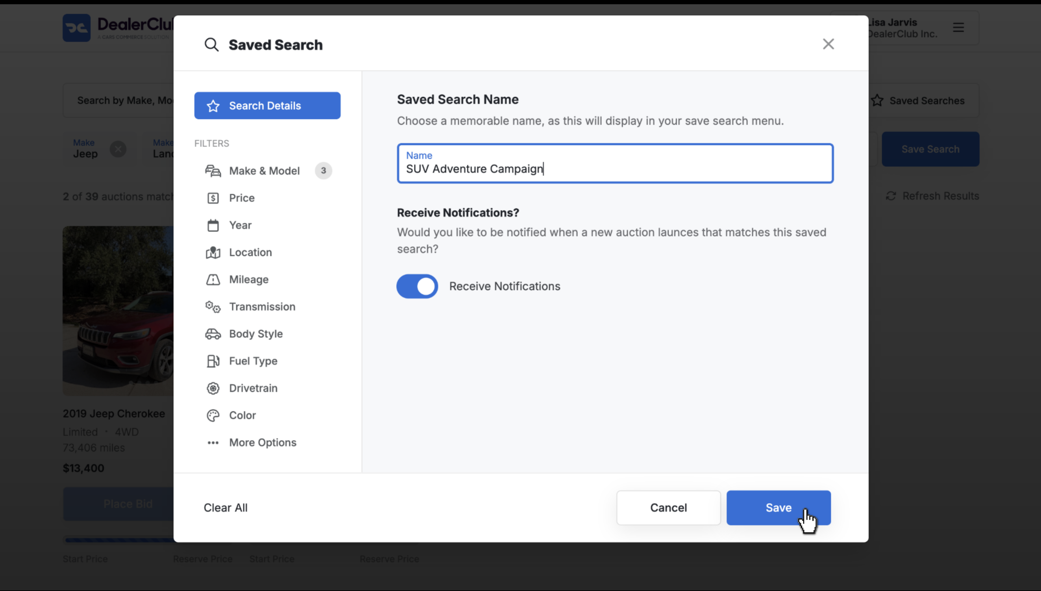Toggle the Receive Notifications switch off
This screenshot has height=591, width=1041.
(x=417, y=286)
